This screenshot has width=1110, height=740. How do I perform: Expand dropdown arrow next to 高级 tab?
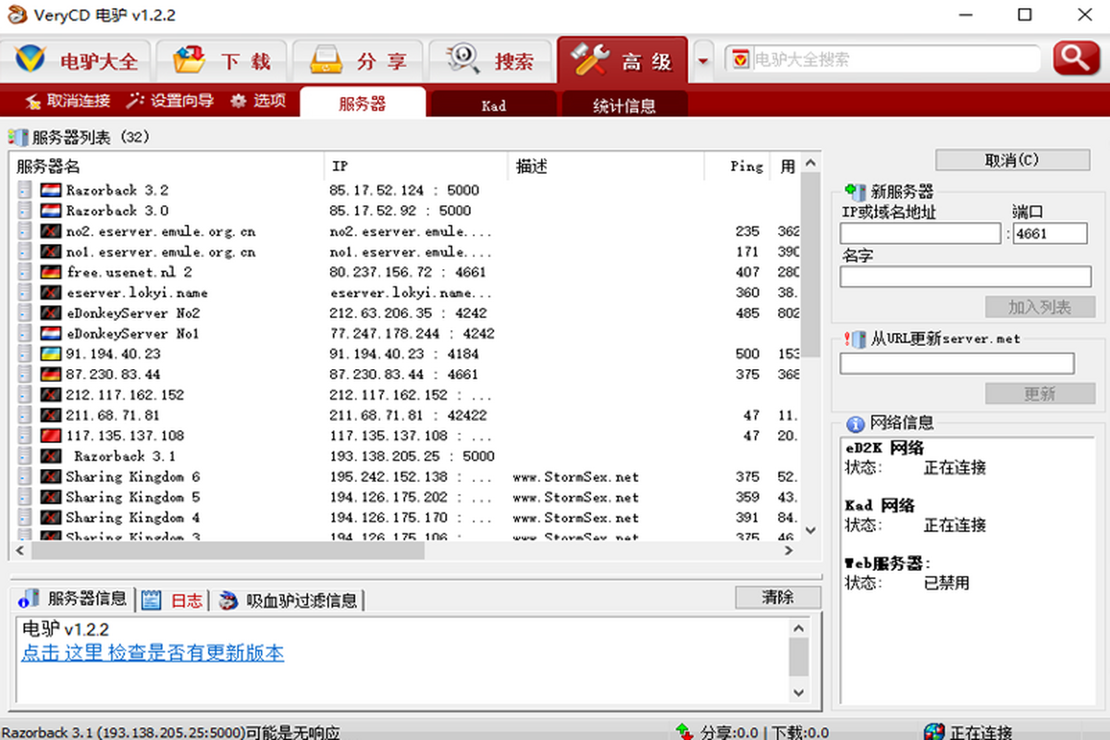click(703, 61)
